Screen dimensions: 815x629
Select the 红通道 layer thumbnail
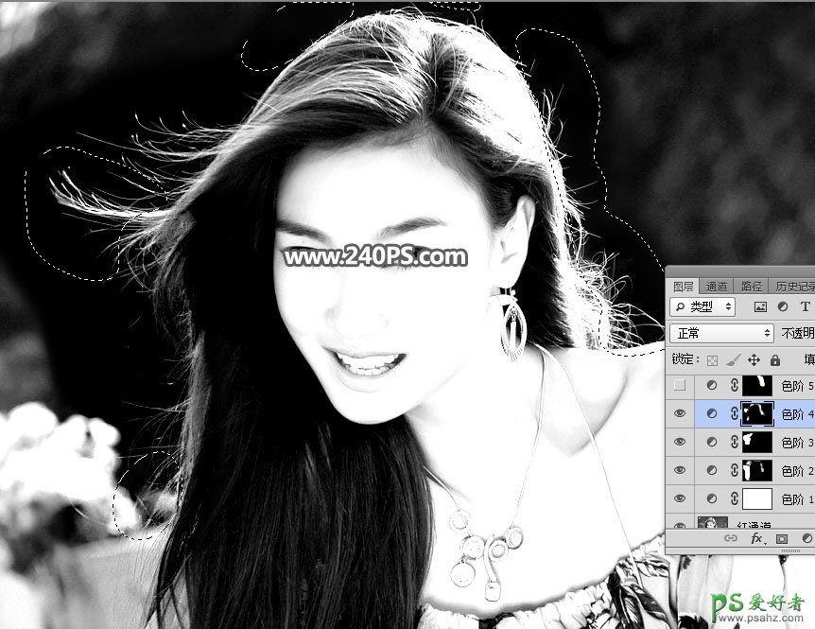[x=713, y=522]
